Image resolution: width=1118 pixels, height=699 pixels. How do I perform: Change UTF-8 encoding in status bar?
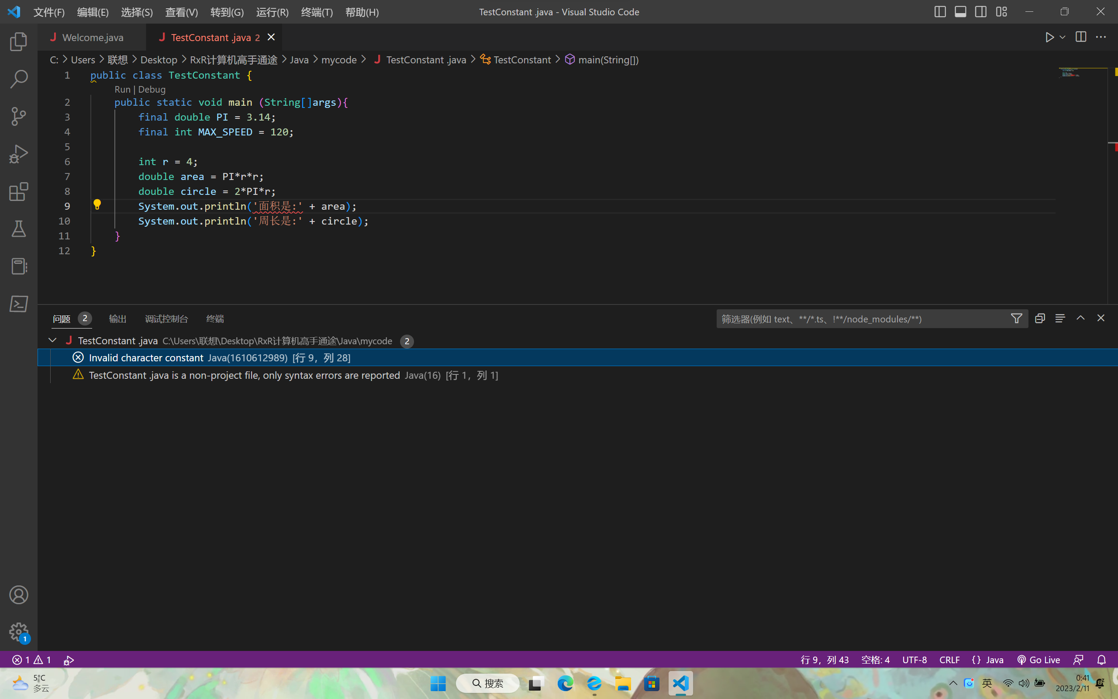click(914, 660)
